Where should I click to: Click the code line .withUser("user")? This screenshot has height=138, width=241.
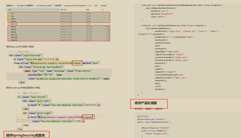(159, 11)
